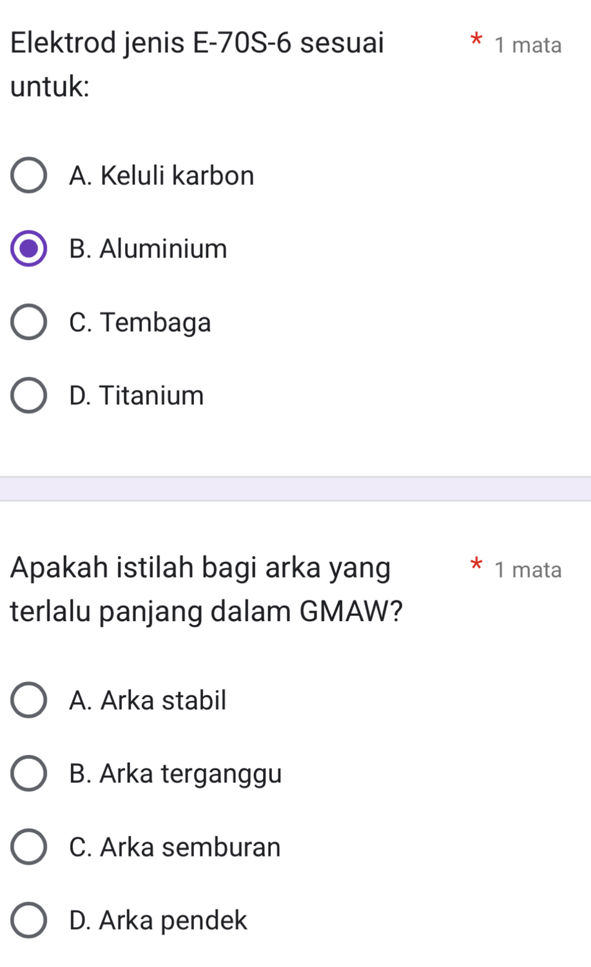Select radio button for A. Keluli karbon
This screenshot has width=591, height=967.
[28, 175]
